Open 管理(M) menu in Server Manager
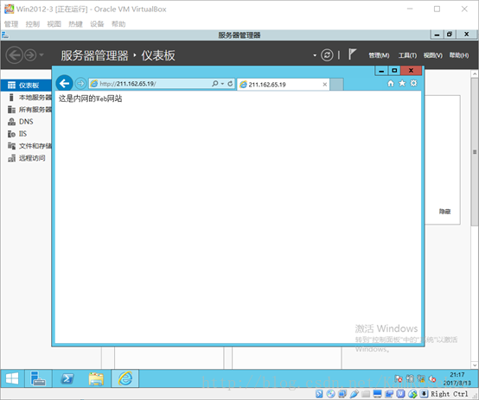 click(379, 55)
